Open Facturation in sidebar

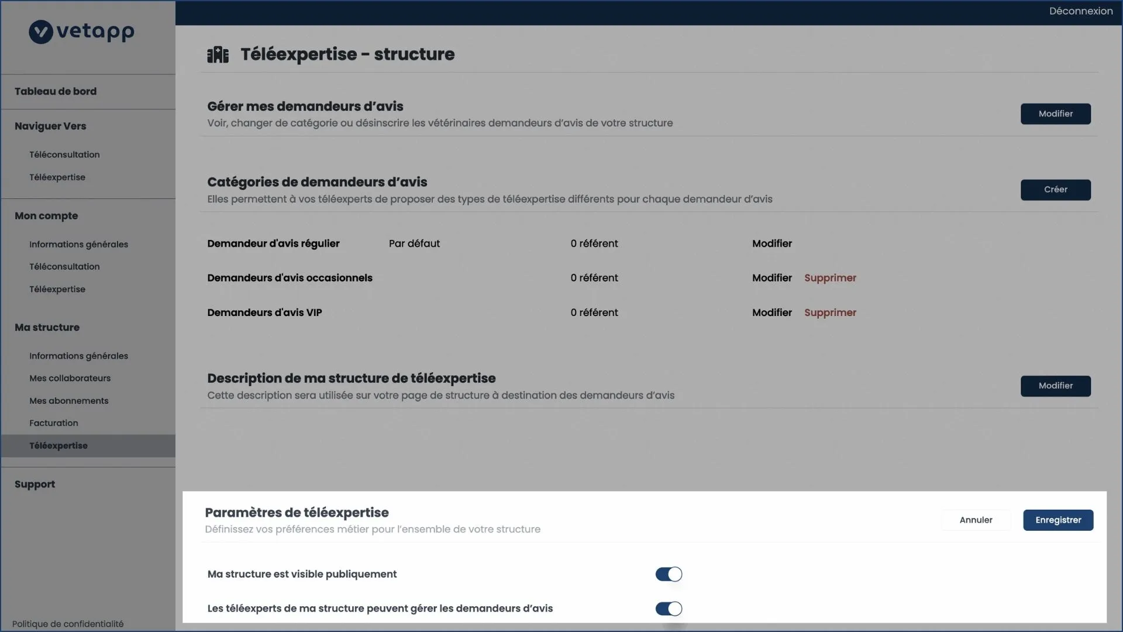pos(53,423)
